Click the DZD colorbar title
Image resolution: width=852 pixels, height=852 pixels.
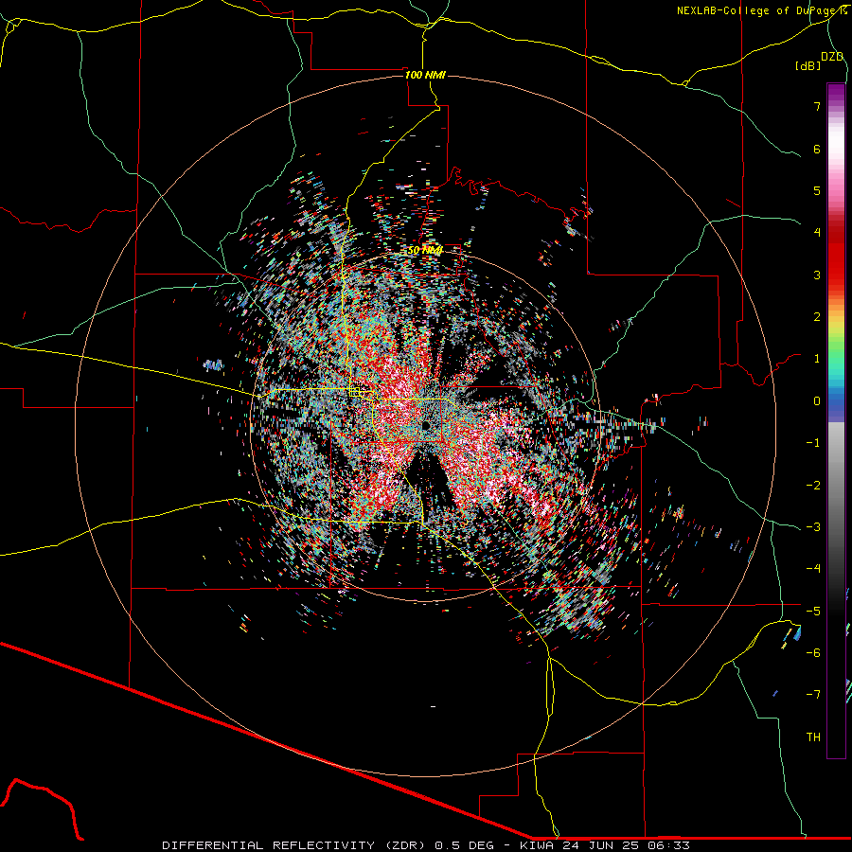click(x=832, y=57)
